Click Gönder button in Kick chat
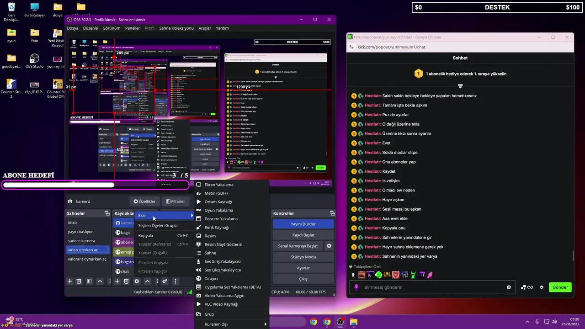 click(x=560, y=287)
